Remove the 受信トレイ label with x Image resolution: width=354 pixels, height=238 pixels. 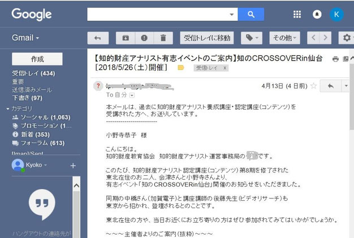pos(225,68)
